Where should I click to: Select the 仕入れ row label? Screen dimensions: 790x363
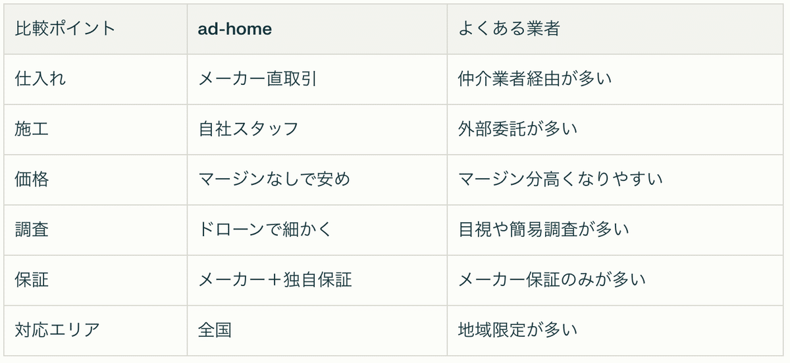(40, 79)
